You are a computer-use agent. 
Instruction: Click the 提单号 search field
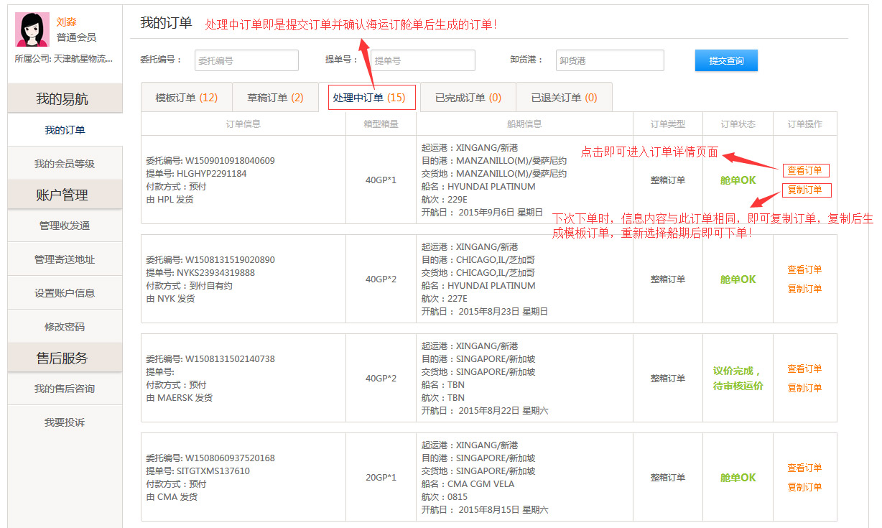click(423, 61)
